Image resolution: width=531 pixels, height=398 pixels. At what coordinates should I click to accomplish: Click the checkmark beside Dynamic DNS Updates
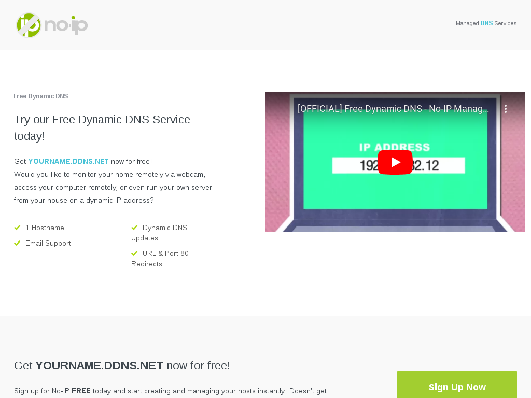[134, 228]
